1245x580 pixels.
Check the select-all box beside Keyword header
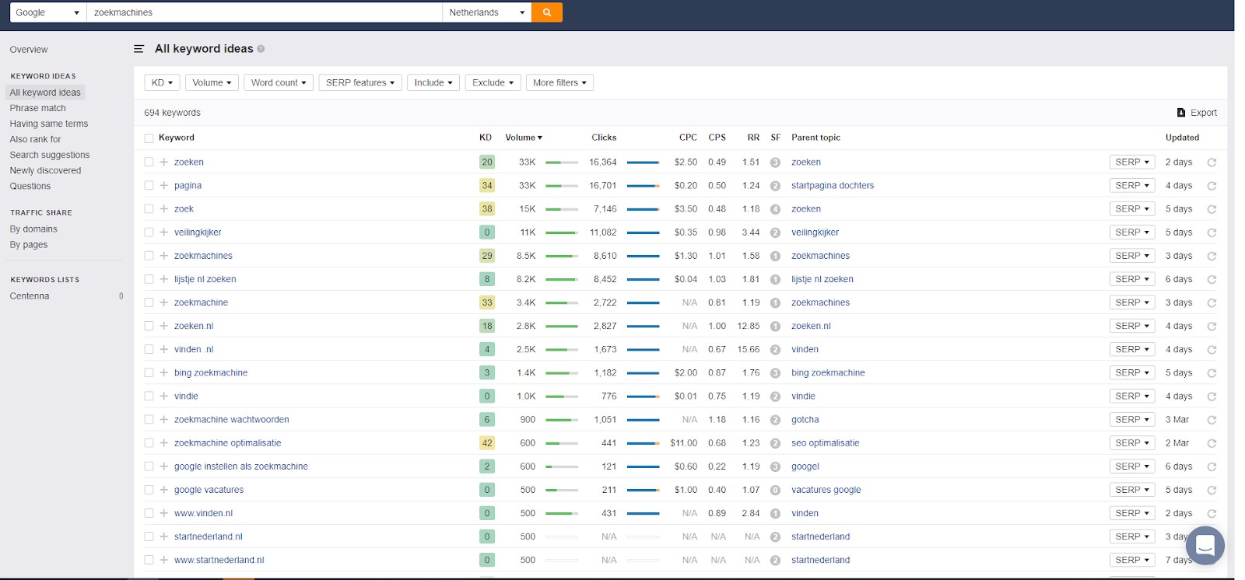(x=149, y=138)
